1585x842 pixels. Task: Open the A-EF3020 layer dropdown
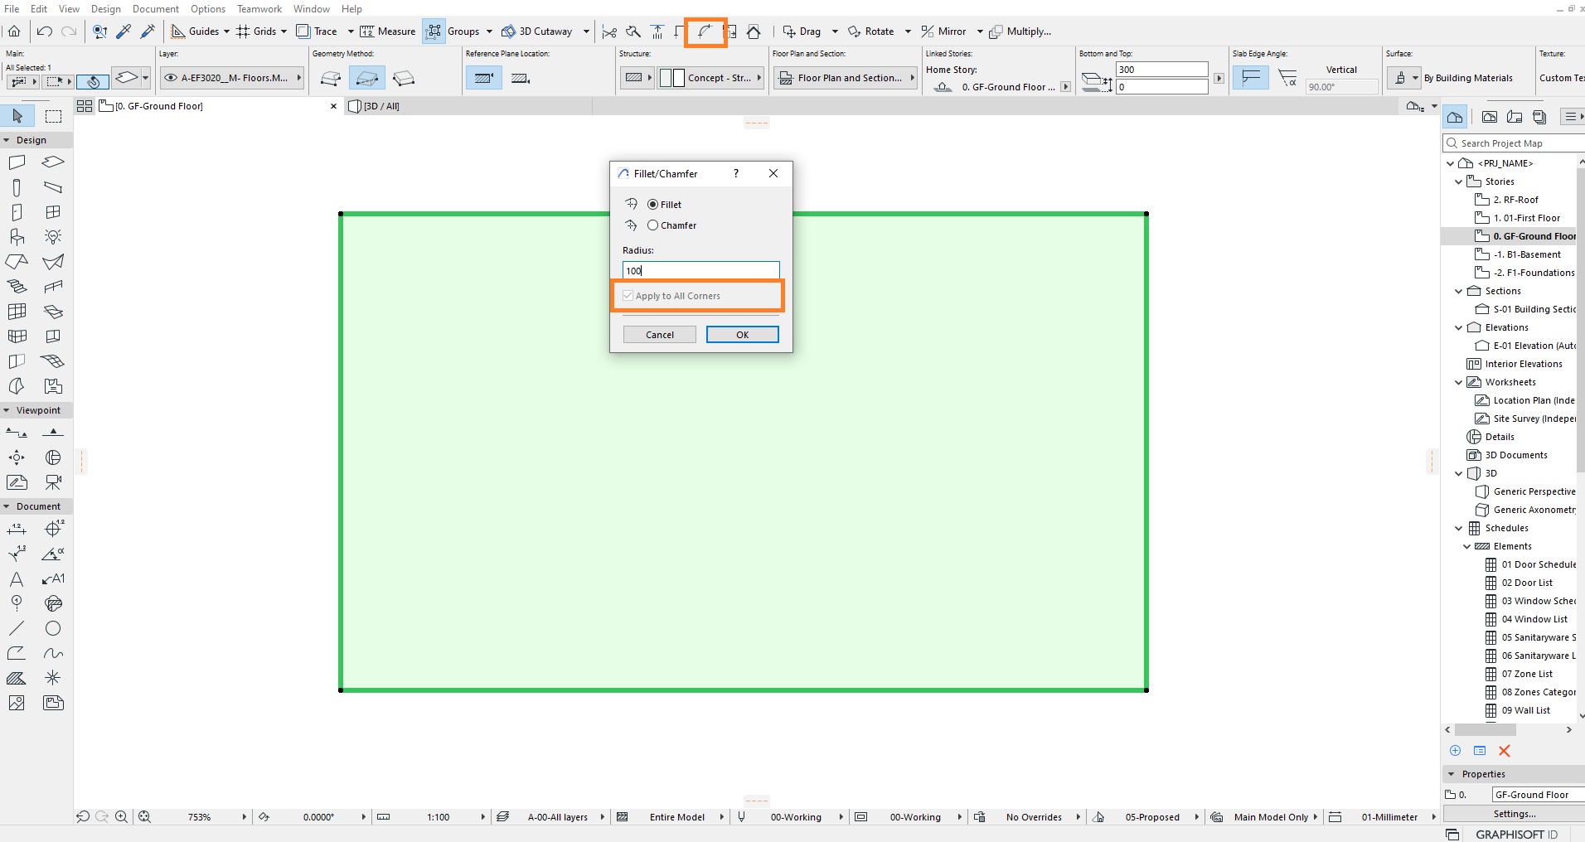[x=232, y=78]
